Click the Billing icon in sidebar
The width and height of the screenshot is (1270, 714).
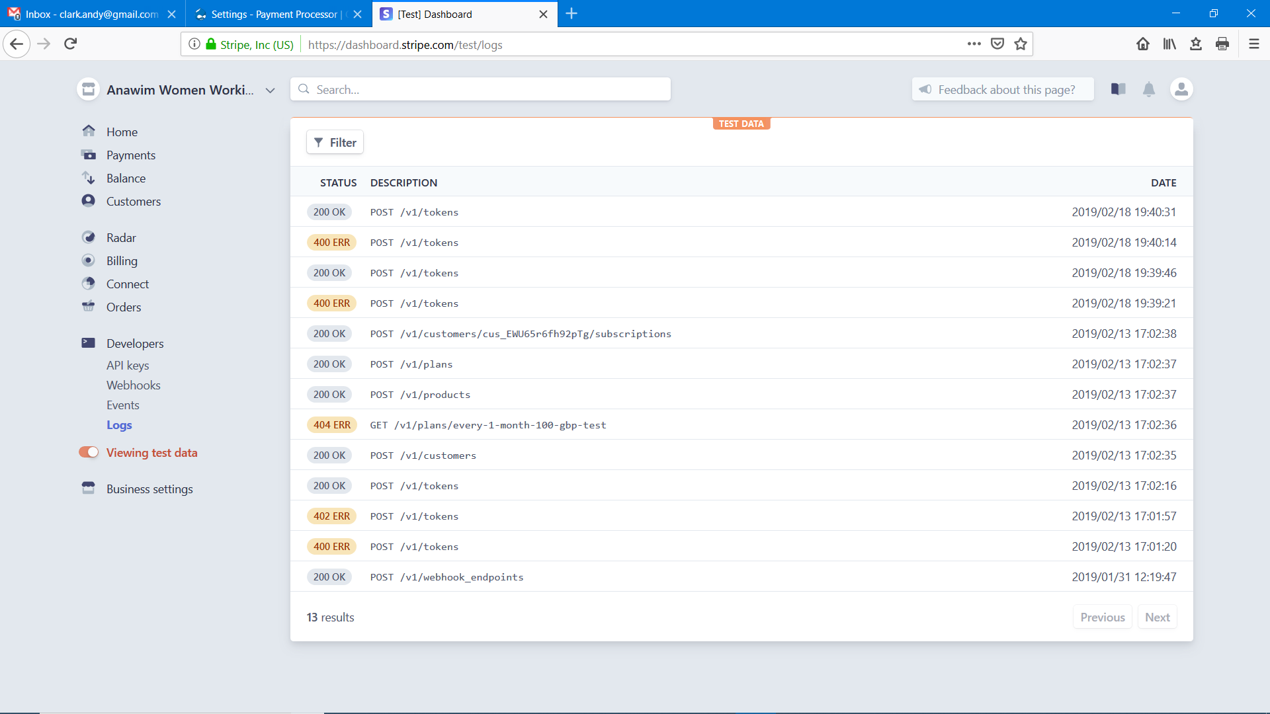tap(88, 260)
